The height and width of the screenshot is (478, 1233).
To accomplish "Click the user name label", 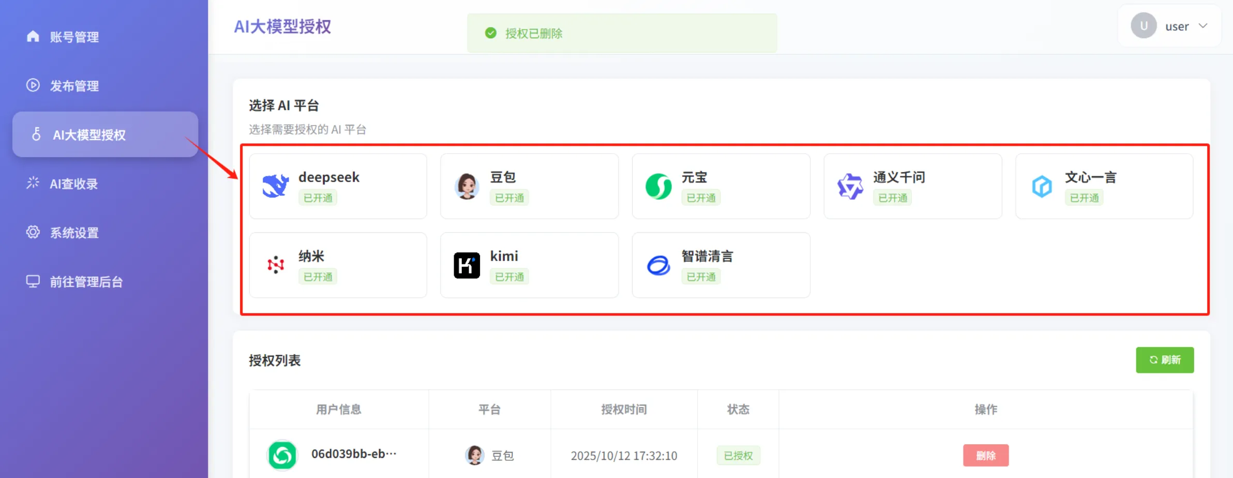I will (x=1177, y=26).
